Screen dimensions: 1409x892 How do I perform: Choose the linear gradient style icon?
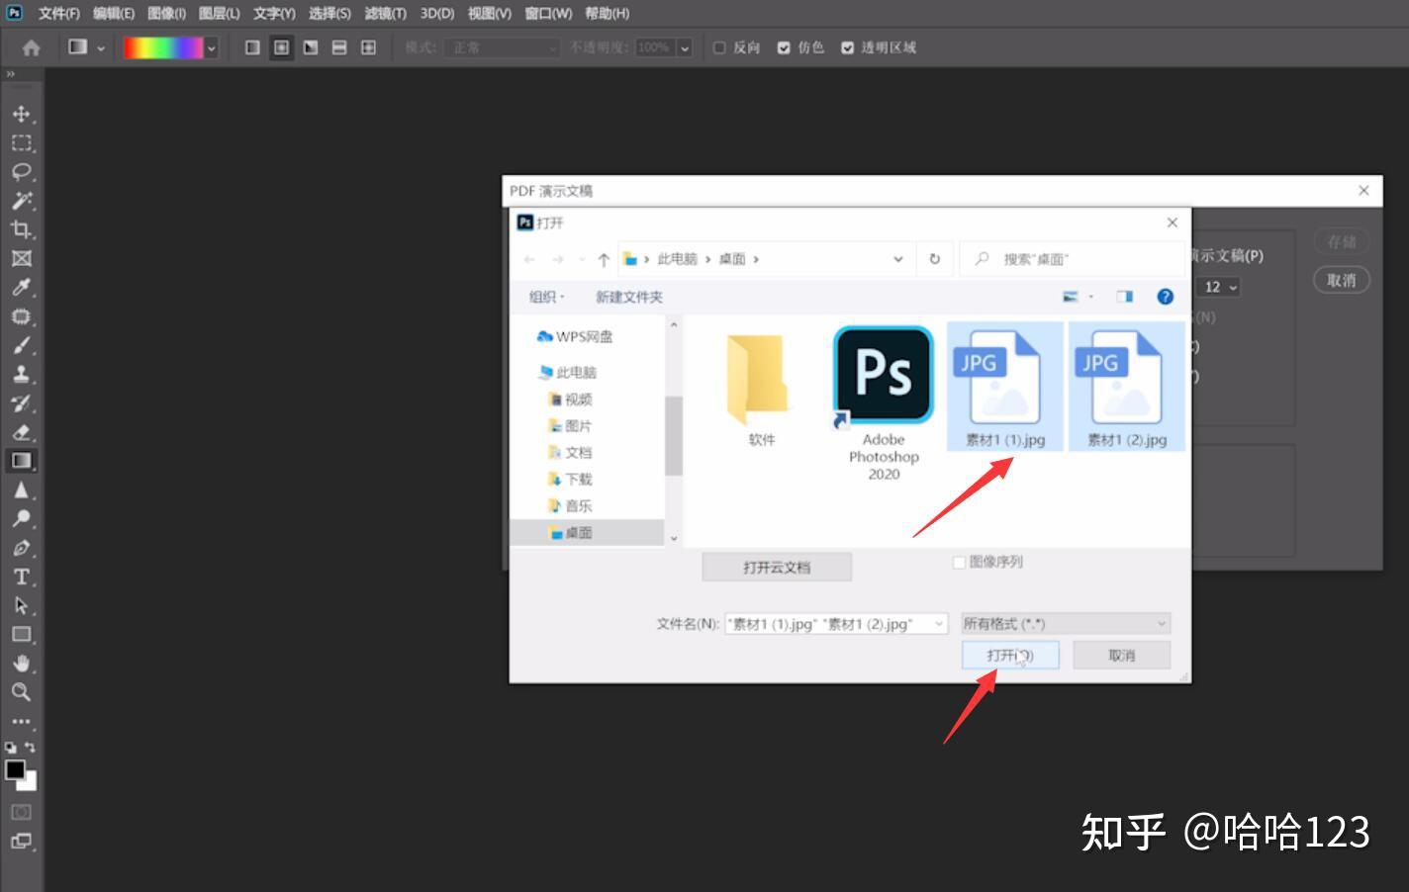click(x=252, y=47)
